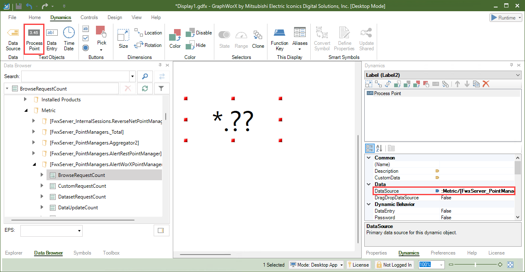
Task: Apply the Location dynamic
Action: pyautogui.click(x=148, y=32)
